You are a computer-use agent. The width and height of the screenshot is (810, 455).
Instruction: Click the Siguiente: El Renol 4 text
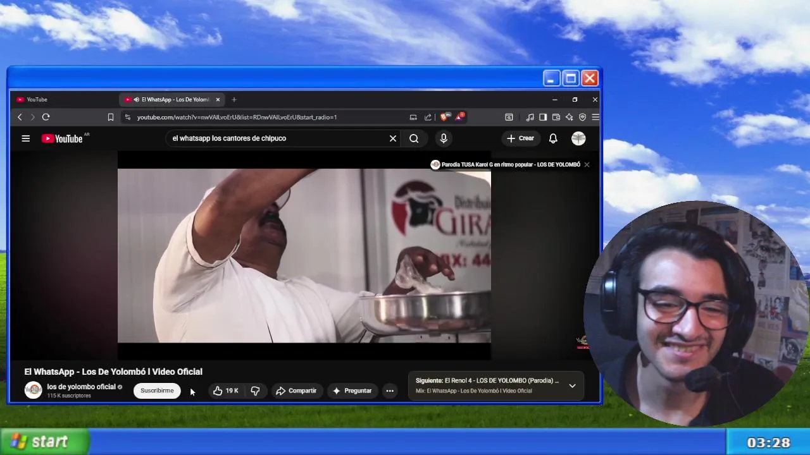(x=487, y=380)
